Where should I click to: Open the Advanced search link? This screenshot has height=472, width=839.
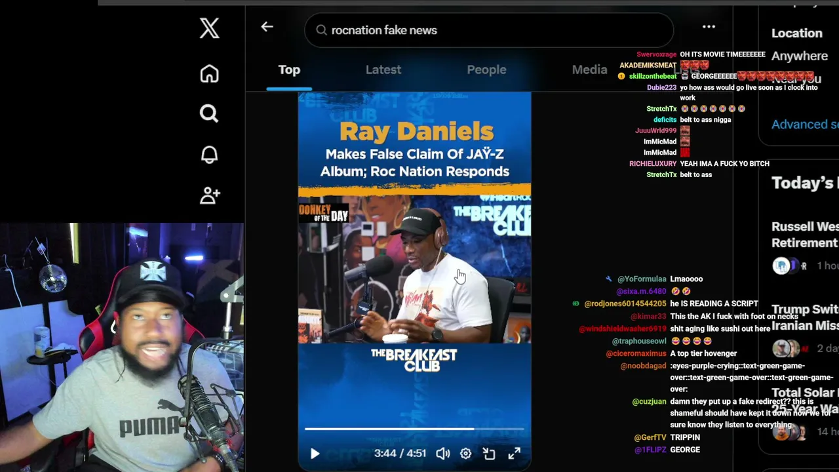pyautogui.click(x=805, y=124)
